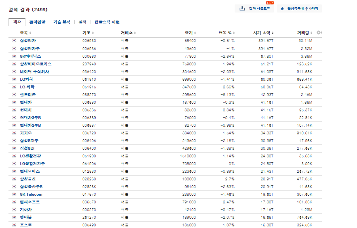Open the 셀트리온 stock link
The image size is (357, 228).
(28, 95)
